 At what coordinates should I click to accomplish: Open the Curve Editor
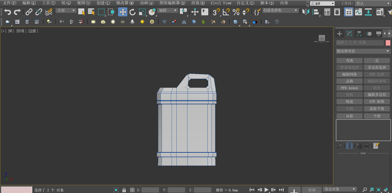(358, 12)
